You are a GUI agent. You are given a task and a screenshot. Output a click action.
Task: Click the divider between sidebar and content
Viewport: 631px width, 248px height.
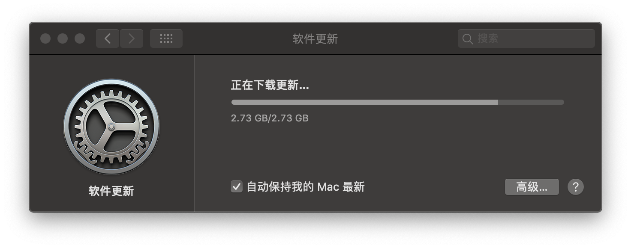pyautogui.click(x=194, y=133)
